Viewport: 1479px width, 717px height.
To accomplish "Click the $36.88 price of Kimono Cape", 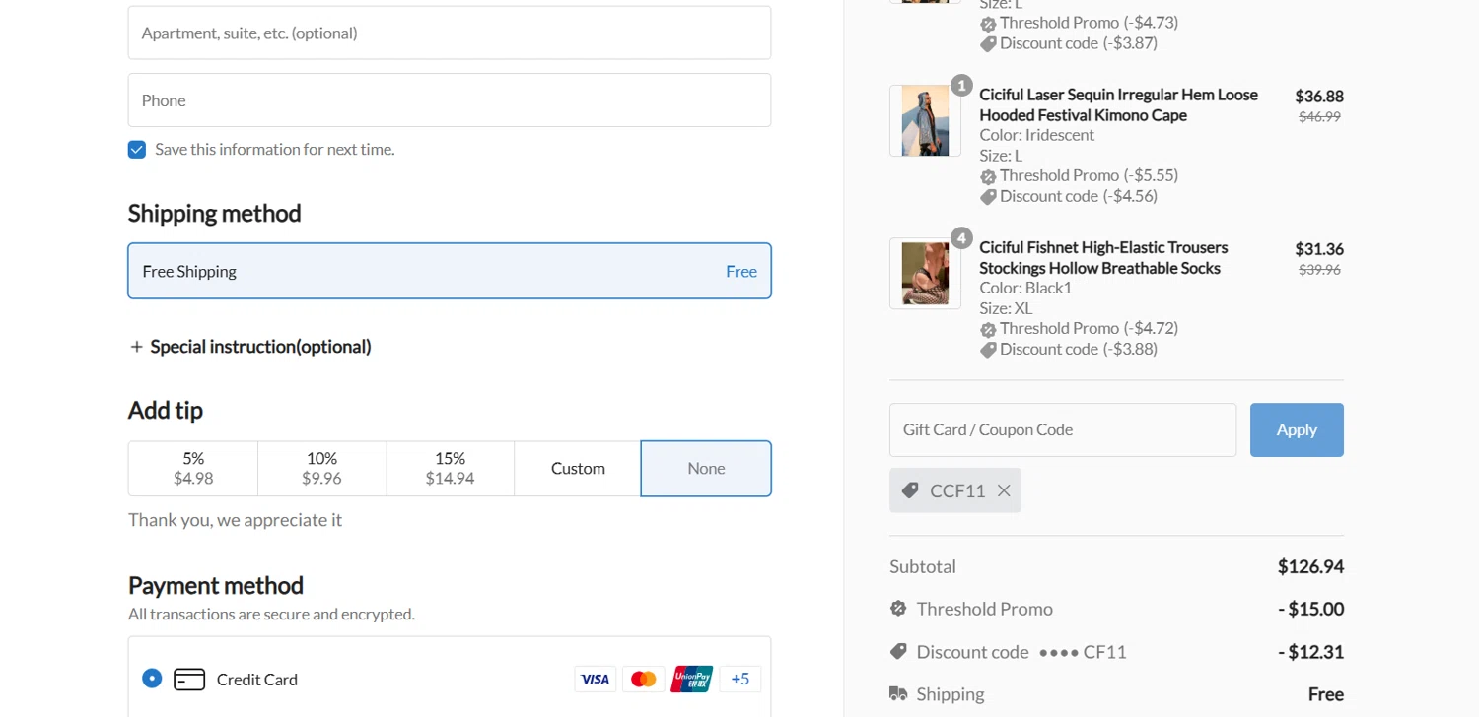I will (x=1319, y=97).
